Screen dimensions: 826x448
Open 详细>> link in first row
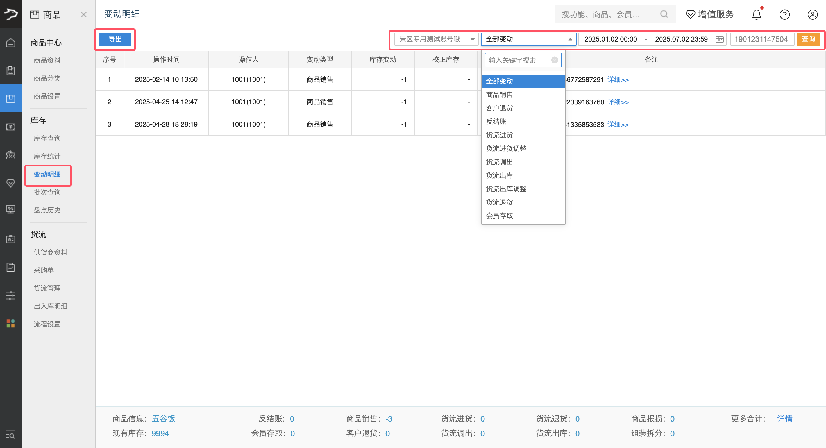(618, 79)
